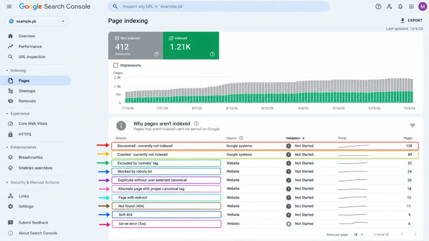Click the Not indexed 412 card

[136, 46]
